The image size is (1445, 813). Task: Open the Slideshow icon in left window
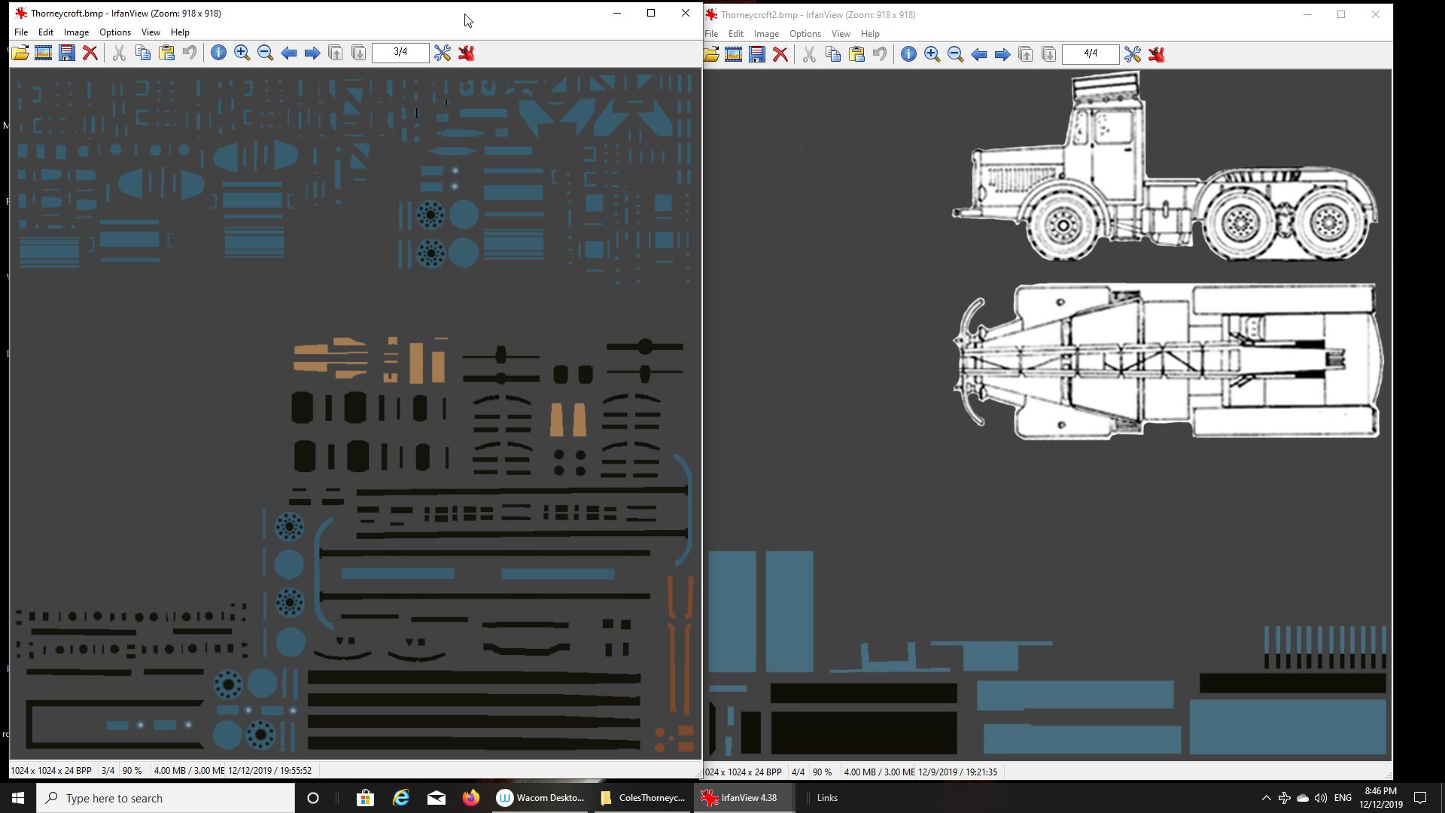[44, 53]
